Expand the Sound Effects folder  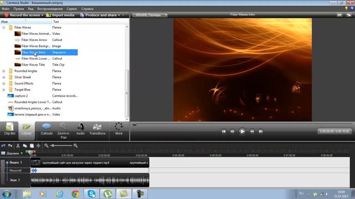(4, 83)
